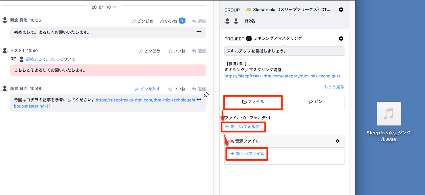
Task: Click the second group member avatar
Action: click(x=236, y=21)
